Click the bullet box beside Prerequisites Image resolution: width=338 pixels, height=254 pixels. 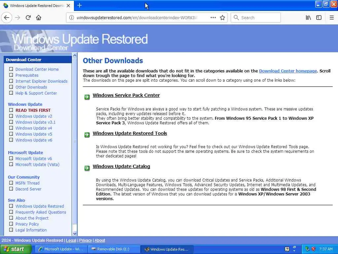click(11, 75)
